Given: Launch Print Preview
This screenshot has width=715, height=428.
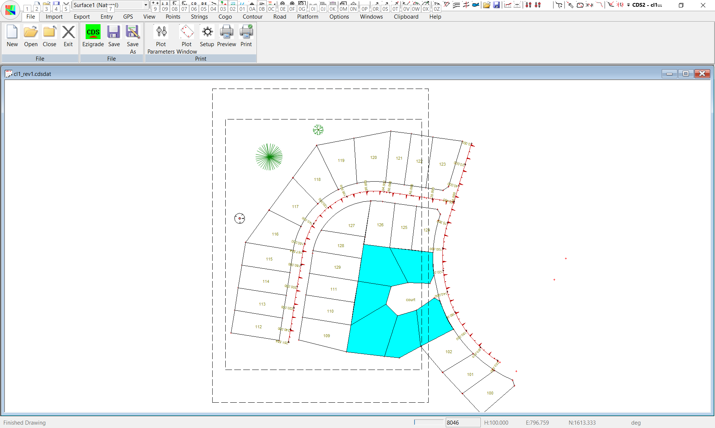Looking at the screenshot, I should tap(226, 32).
